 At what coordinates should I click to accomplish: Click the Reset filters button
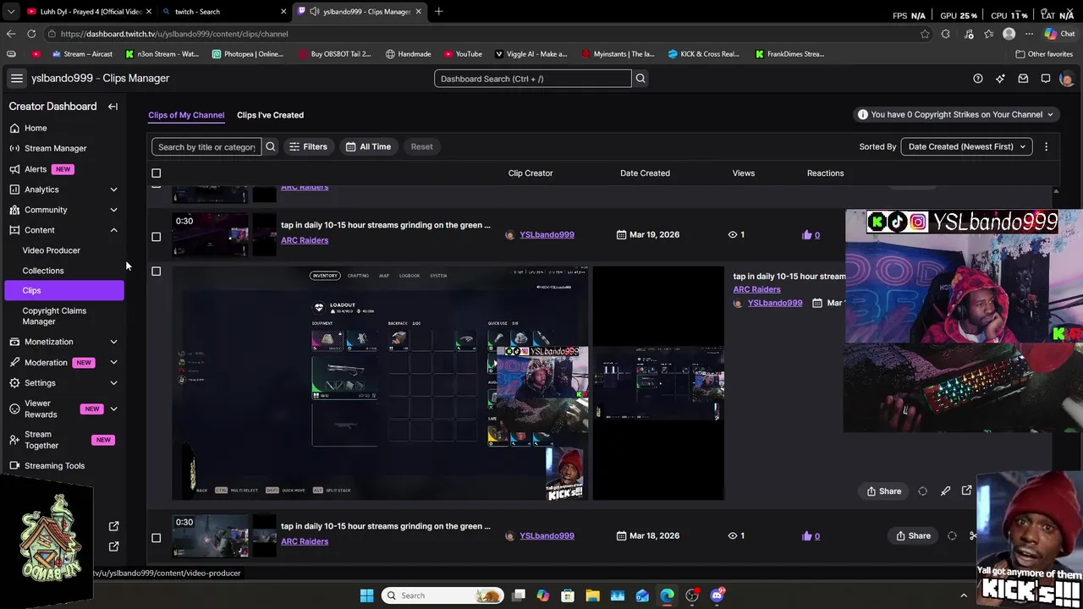click(x=421, y=146)
